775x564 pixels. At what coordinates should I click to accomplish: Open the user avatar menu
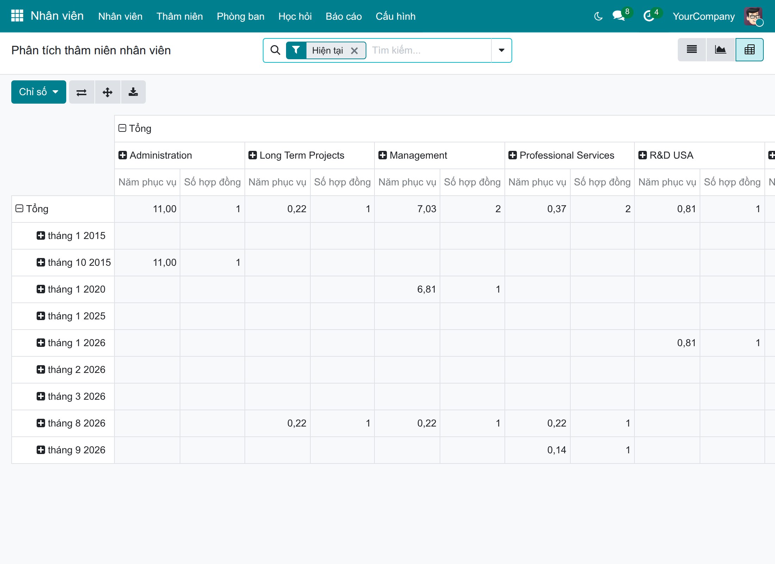coord(754,16)
